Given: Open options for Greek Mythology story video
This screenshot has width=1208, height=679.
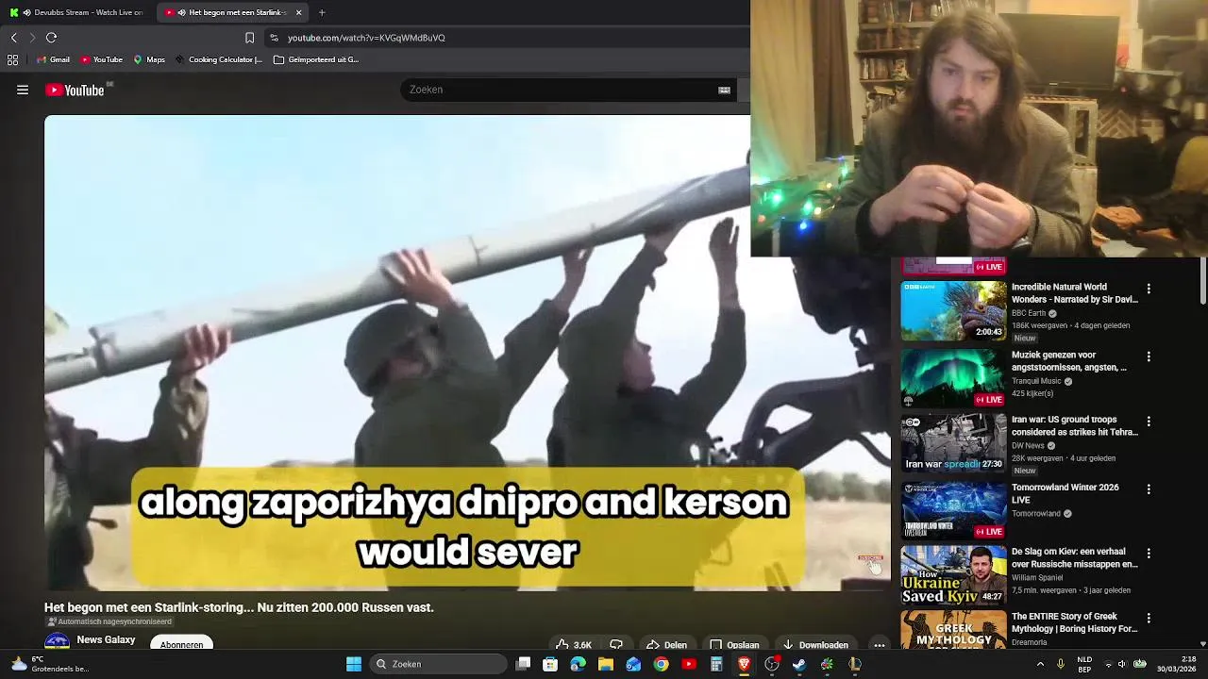Looking at the screenshot, I should [x=1149, y=619].
